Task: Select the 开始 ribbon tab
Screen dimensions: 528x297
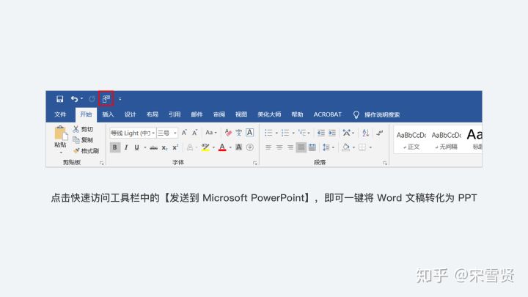Action: point(86,114)
